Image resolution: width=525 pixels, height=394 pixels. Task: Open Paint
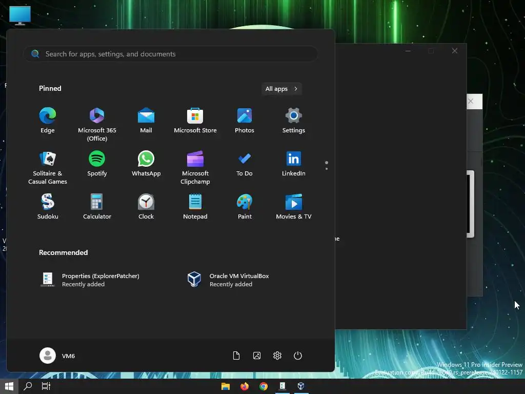245,207
